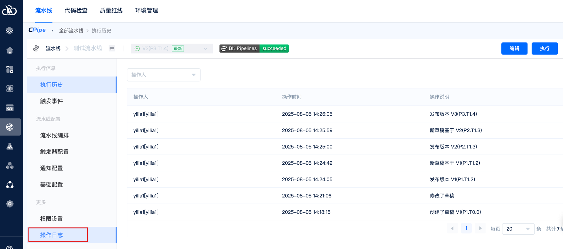
Task: Click the 全部流水线 breadcrumb link
Action: 71,31
